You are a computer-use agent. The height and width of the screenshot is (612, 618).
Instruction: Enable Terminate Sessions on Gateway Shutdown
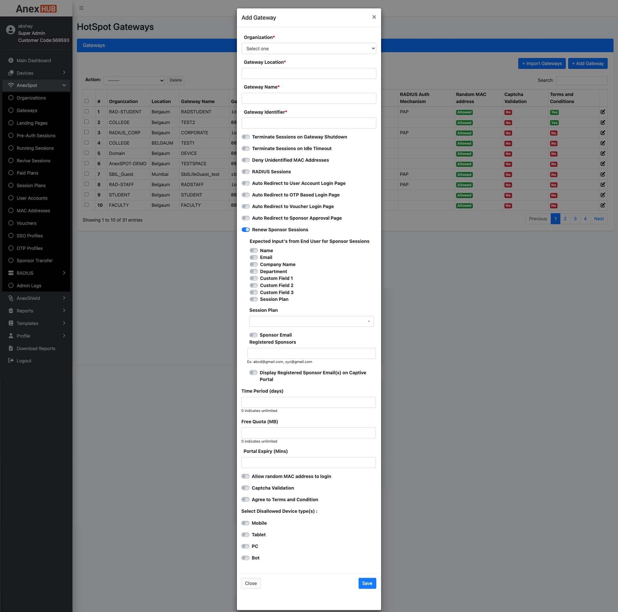point(246,137)
